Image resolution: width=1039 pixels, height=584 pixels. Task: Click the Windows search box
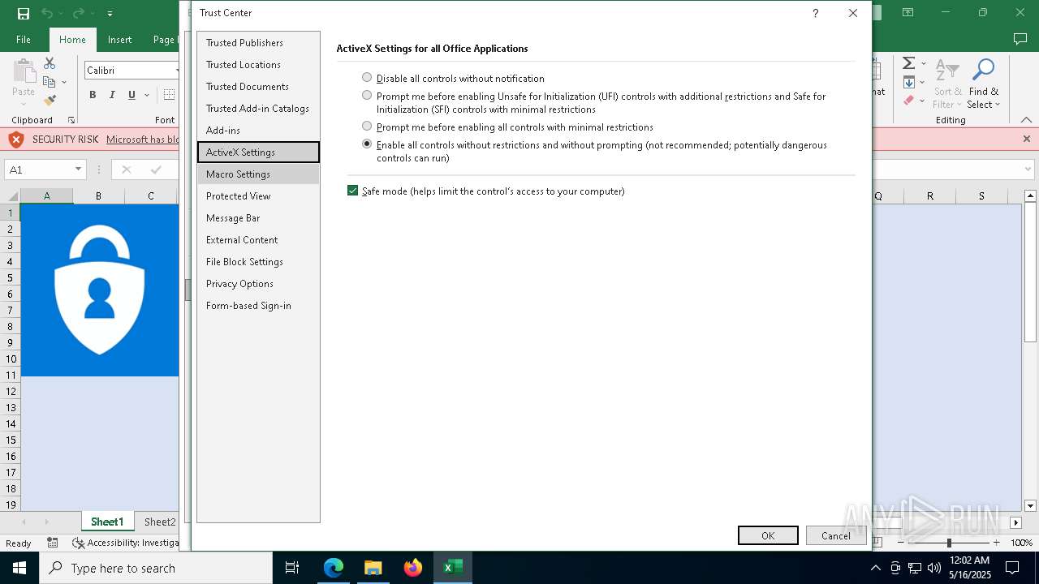(x=156, y=568)
